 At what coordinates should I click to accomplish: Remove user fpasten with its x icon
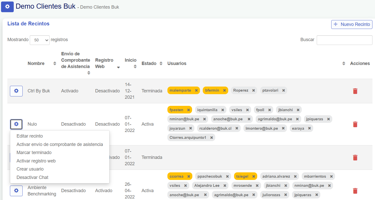[x=189, y=110]
